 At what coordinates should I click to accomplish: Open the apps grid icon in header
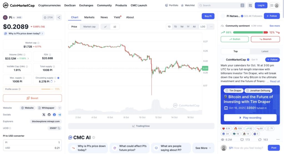[250, 5]
